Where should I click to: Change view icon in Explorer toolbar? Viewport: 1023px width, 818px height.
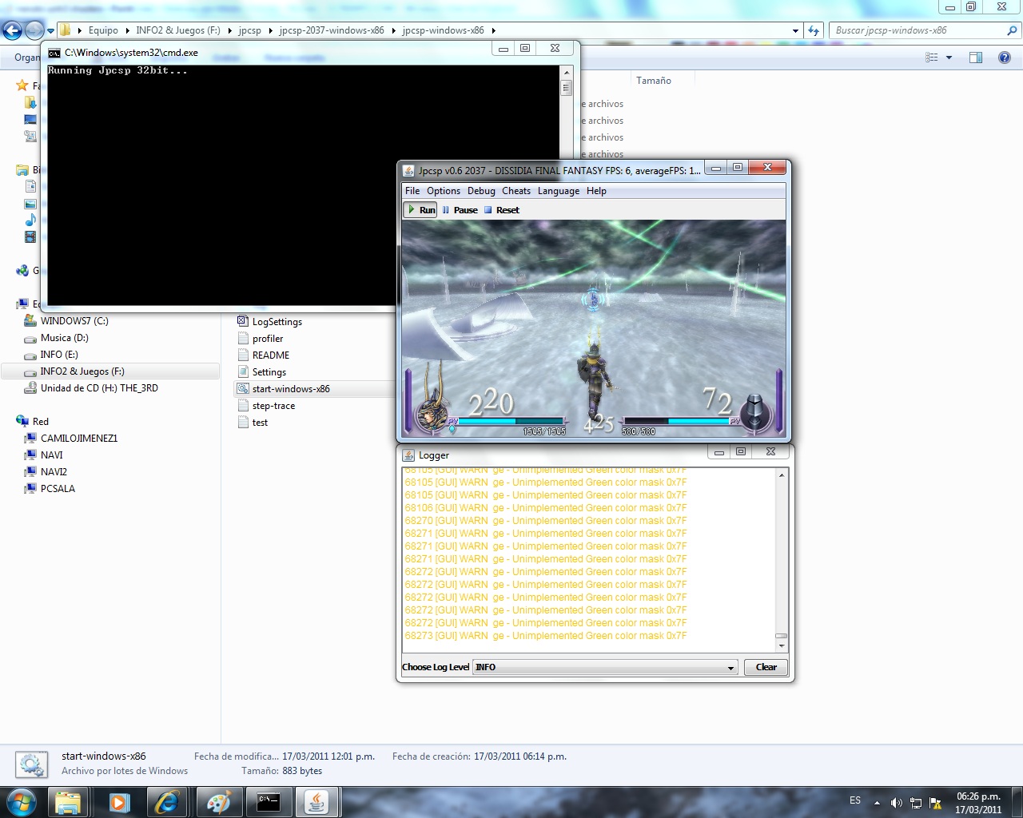pyautogui.click(x=932, y=58)
